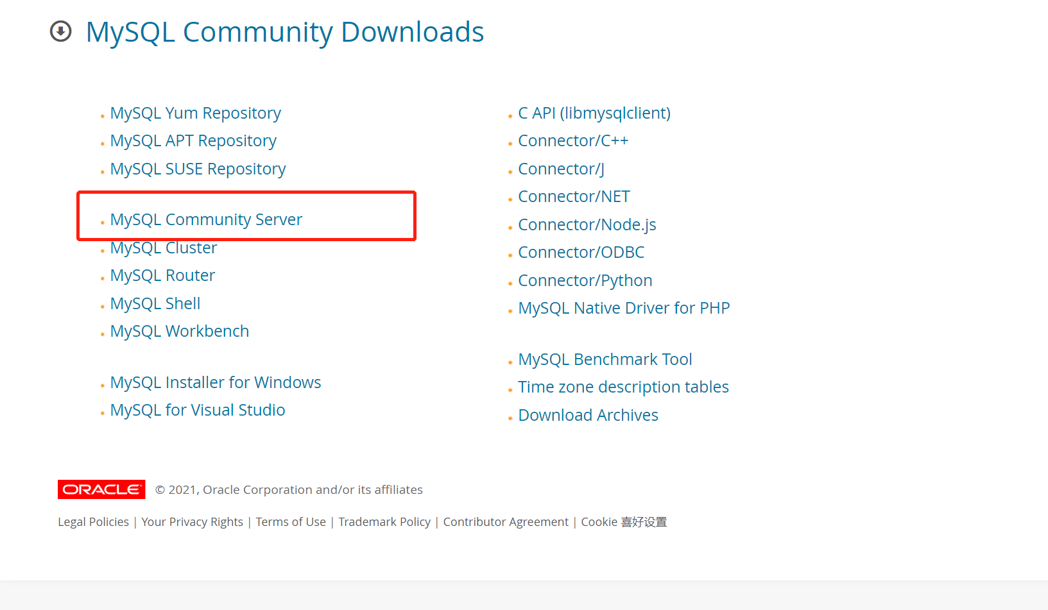The width and height of the screenshot is (1048, 610).
Task: Open MySQL Installer for Windows
Action: [x=216, y=382]
